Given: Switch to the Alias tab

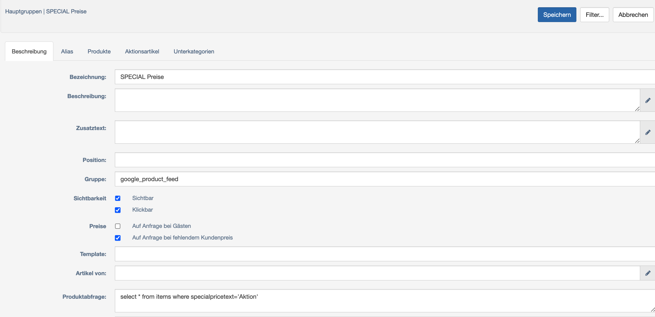Looking at the screenshot, I should (x=67, y=51).
